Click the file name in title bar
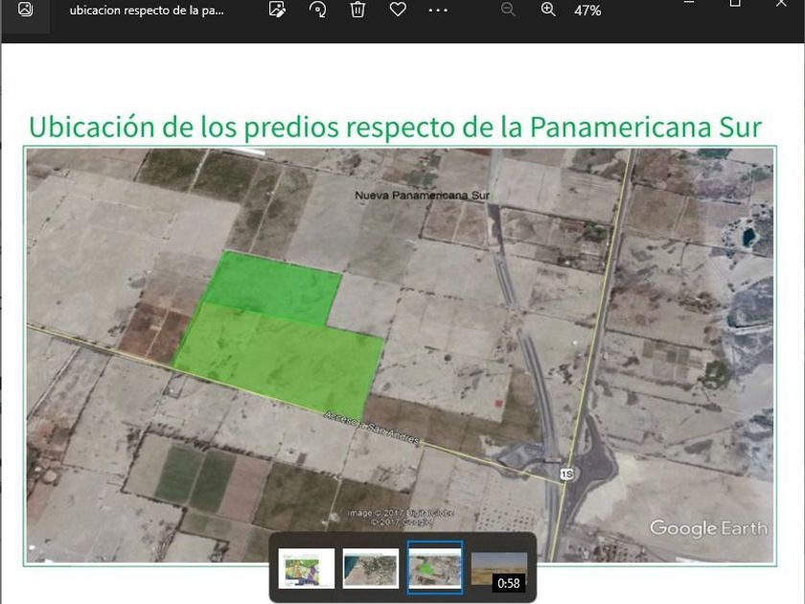This screenshot has width=805, height=604. (x=147, y=11)
